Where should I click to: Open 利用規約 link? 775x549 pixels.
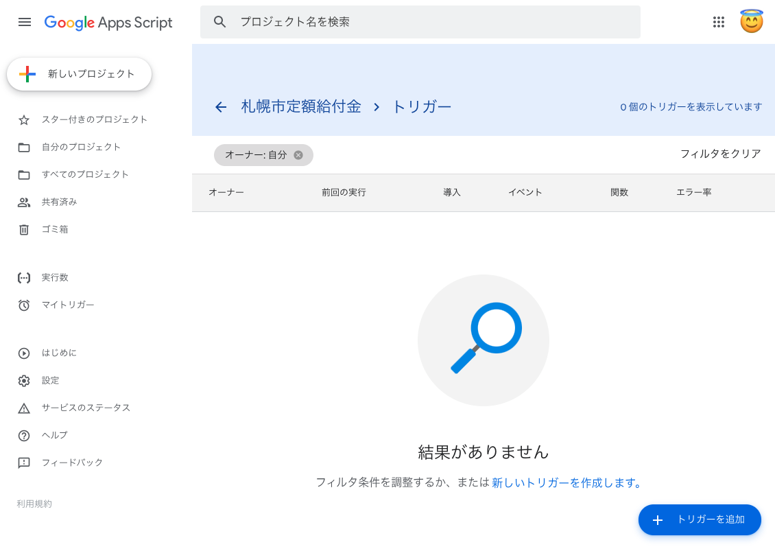coord(34,504)
